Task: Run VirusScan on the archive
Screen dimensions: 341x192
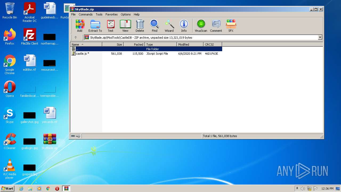Action: tap(201, 26)
